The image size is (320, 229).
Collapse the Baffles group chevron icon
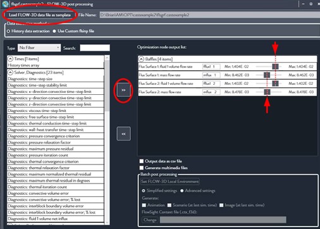click(x=141, y=59)
